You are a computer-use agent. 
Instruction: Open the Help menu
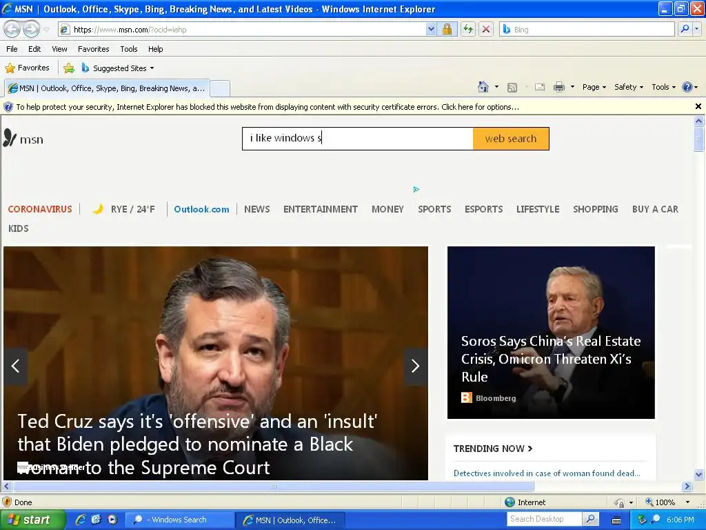point(155,49)
